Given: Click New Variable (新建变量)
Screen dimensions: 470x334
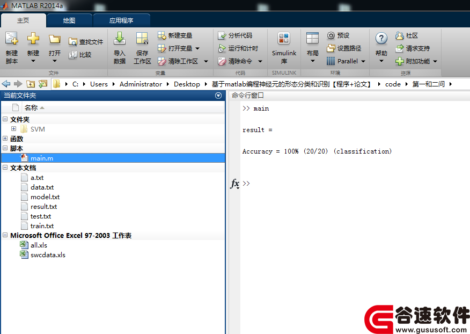Looking at the screenshot, I should [175, 35].
